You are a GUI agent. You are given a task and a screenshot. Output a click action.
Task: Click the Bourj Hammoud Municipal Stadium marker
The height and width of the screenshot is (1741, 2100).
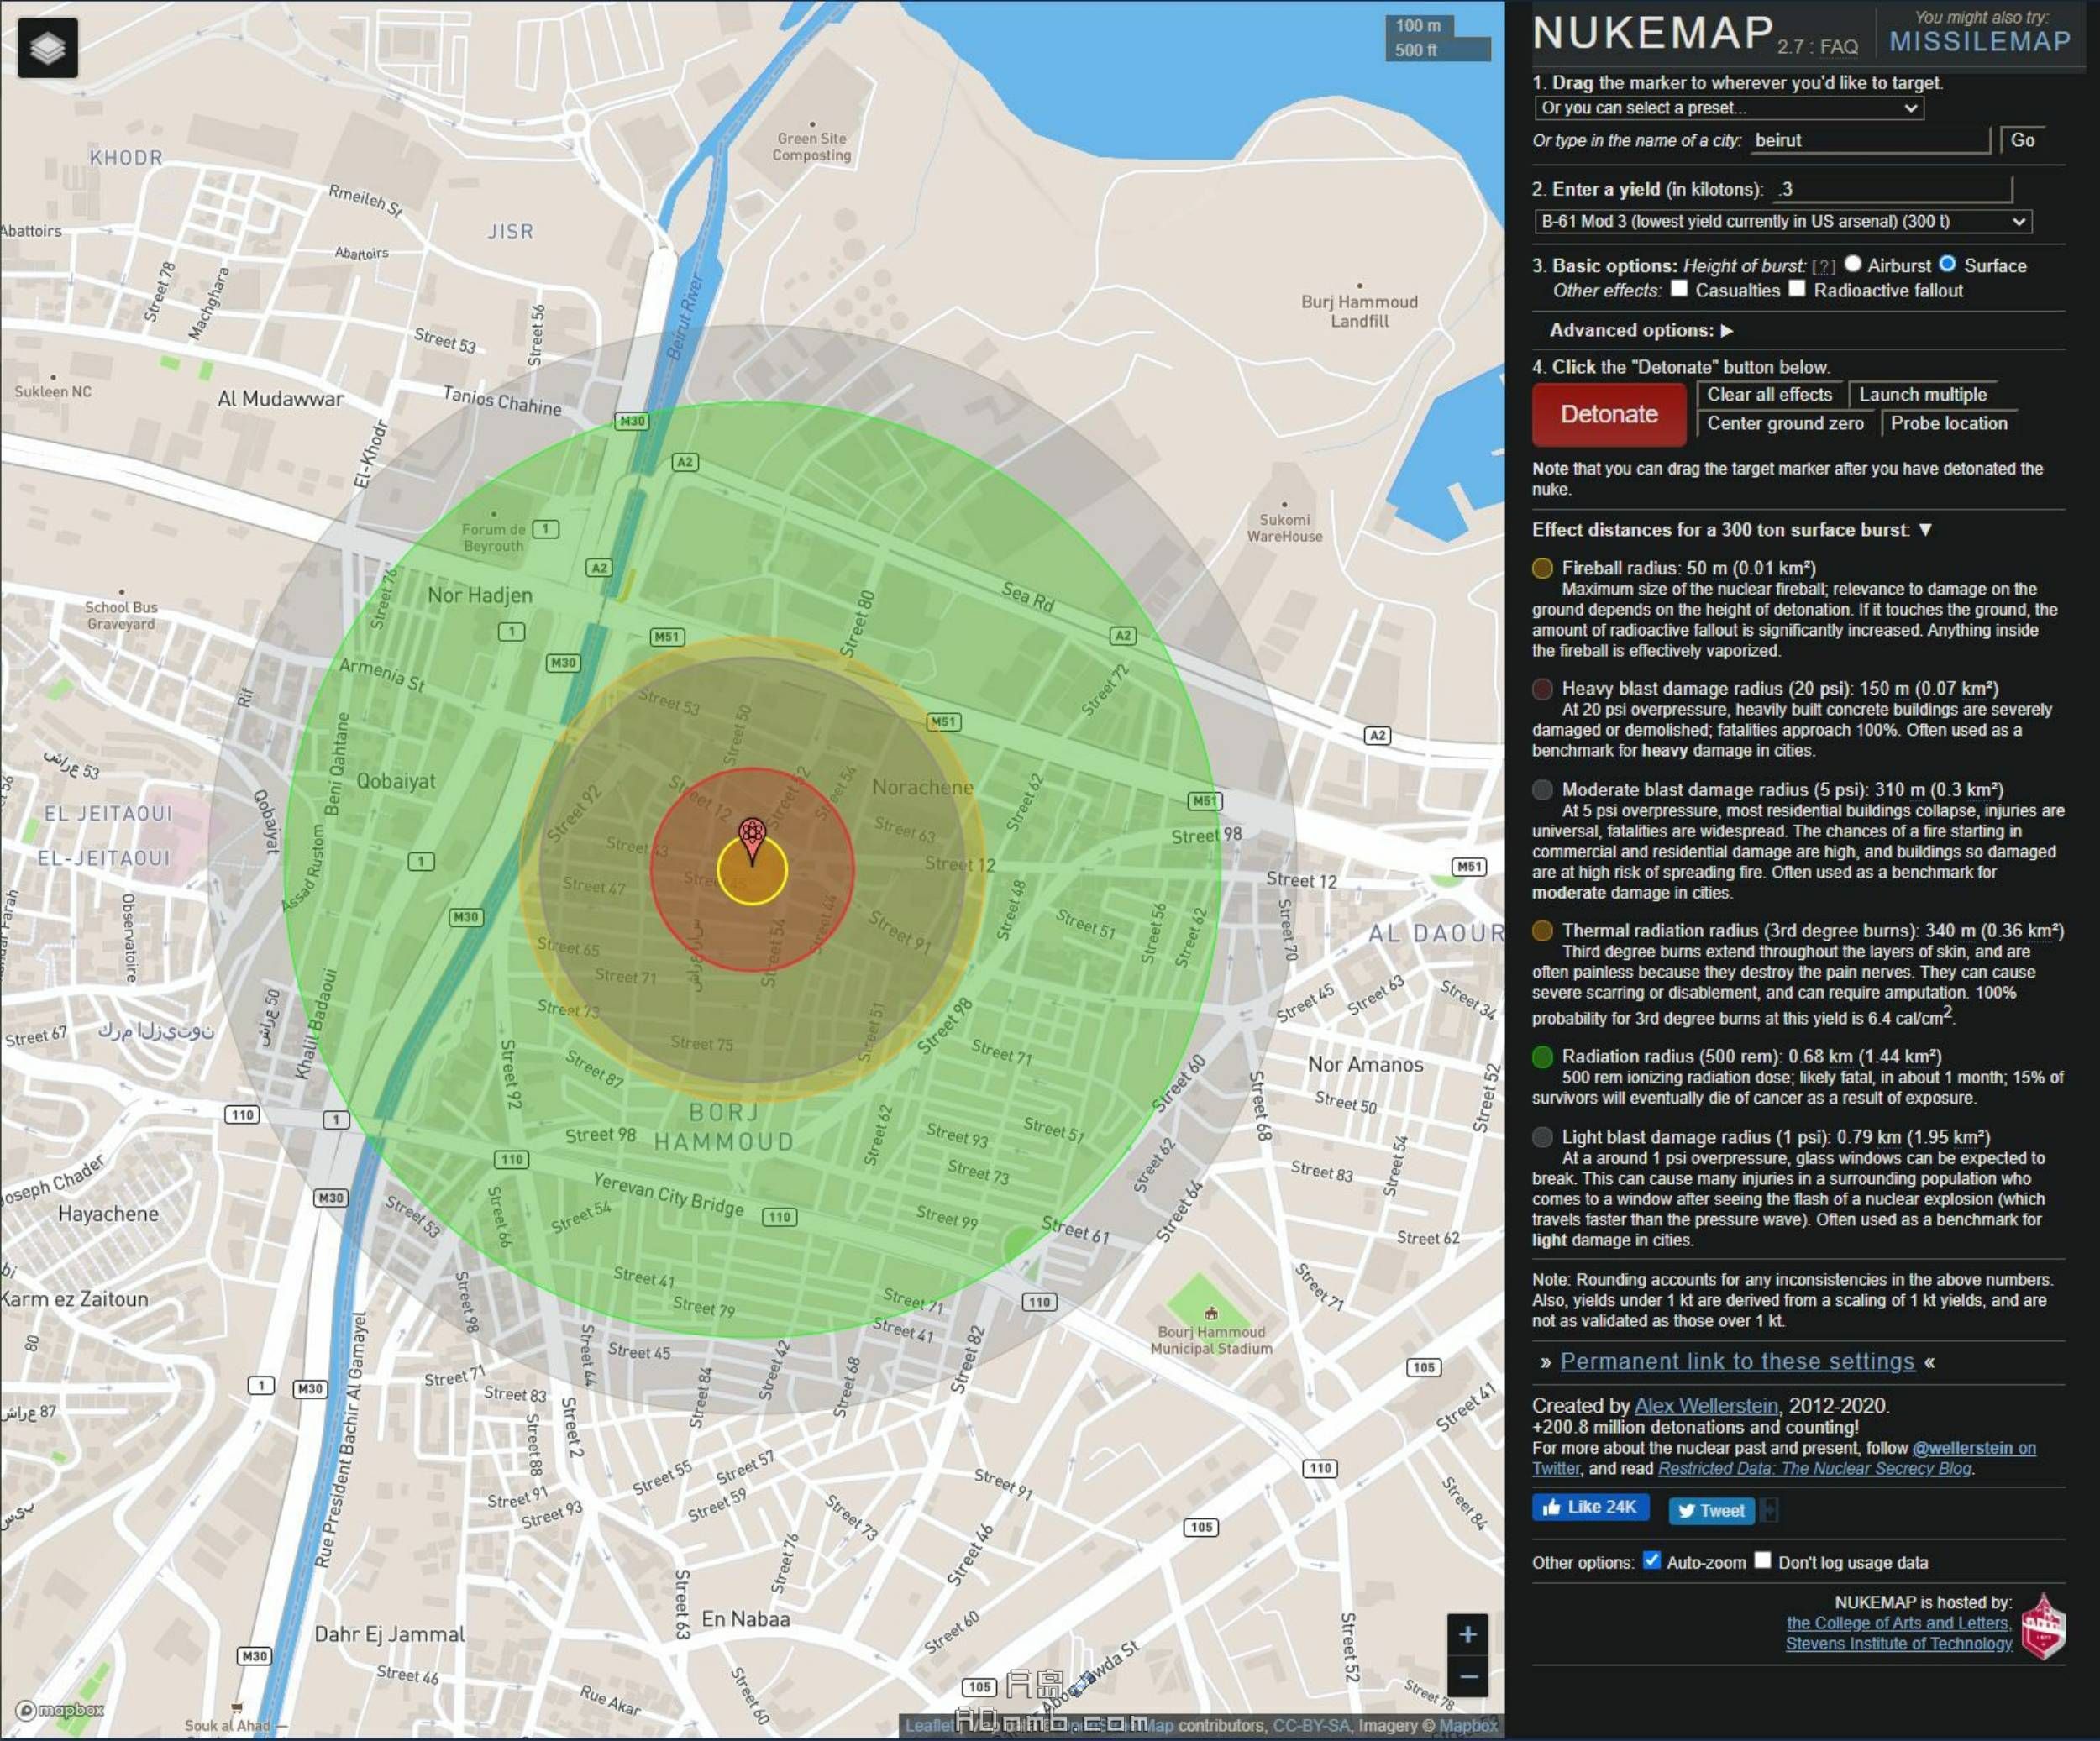[x=1211, y=1313]
